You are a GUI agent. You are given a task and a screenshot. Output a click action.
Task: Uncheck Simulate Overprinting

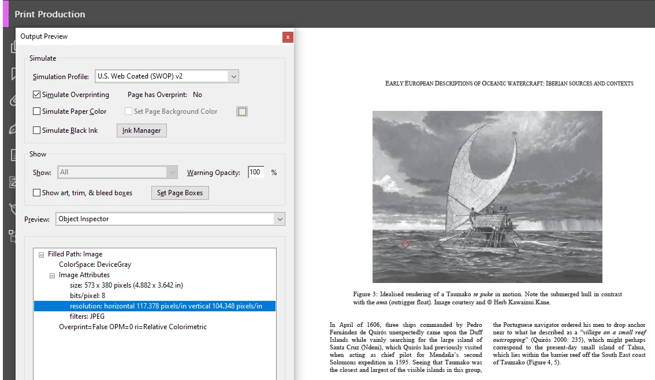tap(37, 95)
